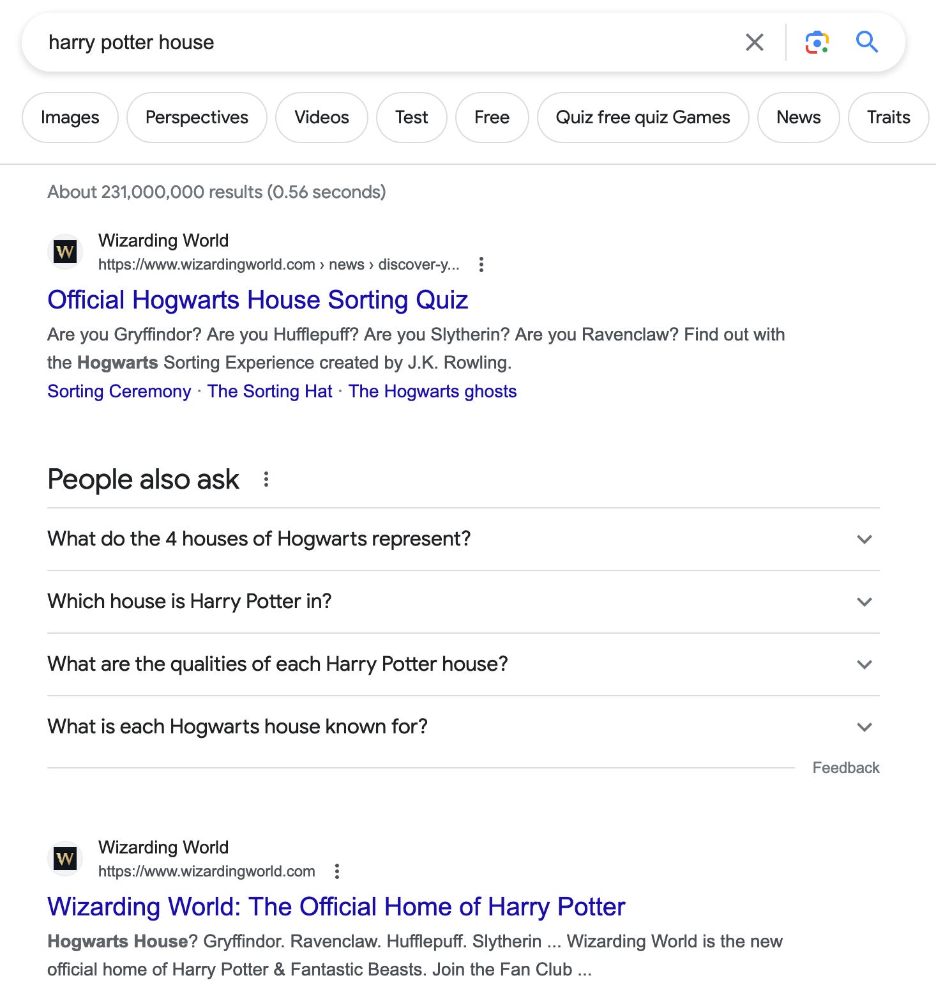The image size is (936, 994).
Task: Expand 'What is each Hogwarts house known for?'
Action: [464, 727]
